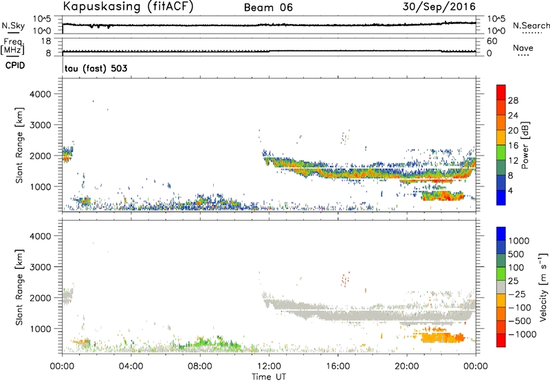Click the "20:00" time axis tick label
This screenshot has width=550, height=381.
(x=407, y=367)
